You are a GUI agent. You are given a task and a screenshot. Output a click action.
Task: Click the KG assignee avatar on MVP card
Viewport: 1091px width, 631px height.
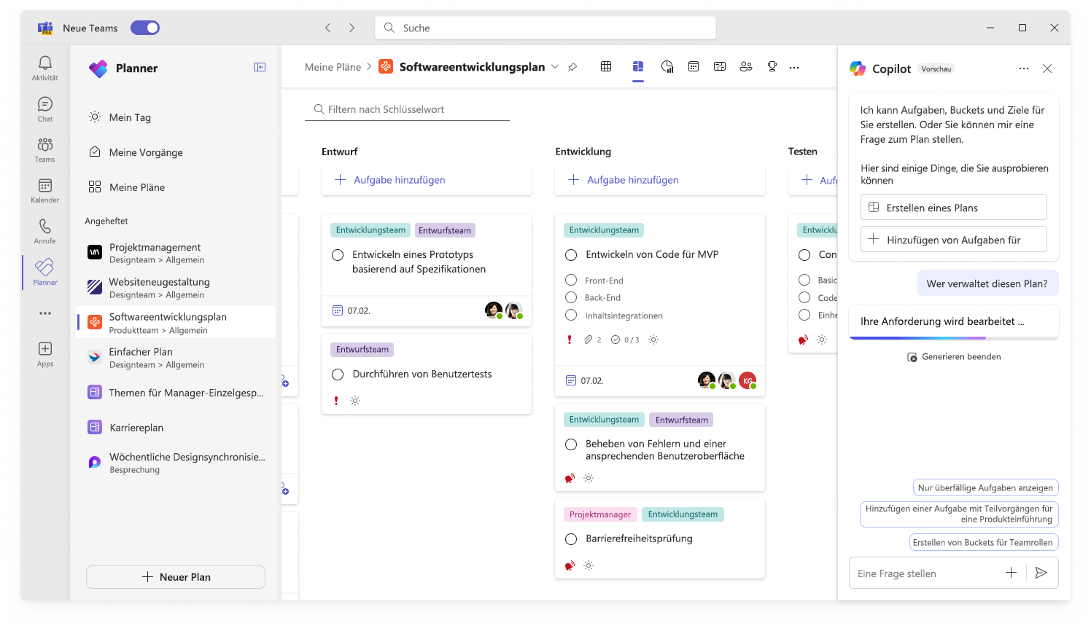point(748,380)
